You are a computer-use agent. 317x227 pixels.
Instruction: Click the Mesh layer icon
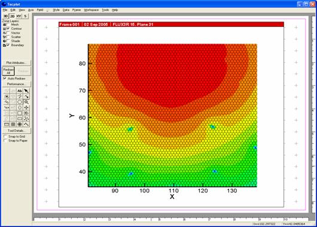tap(4, 24)
